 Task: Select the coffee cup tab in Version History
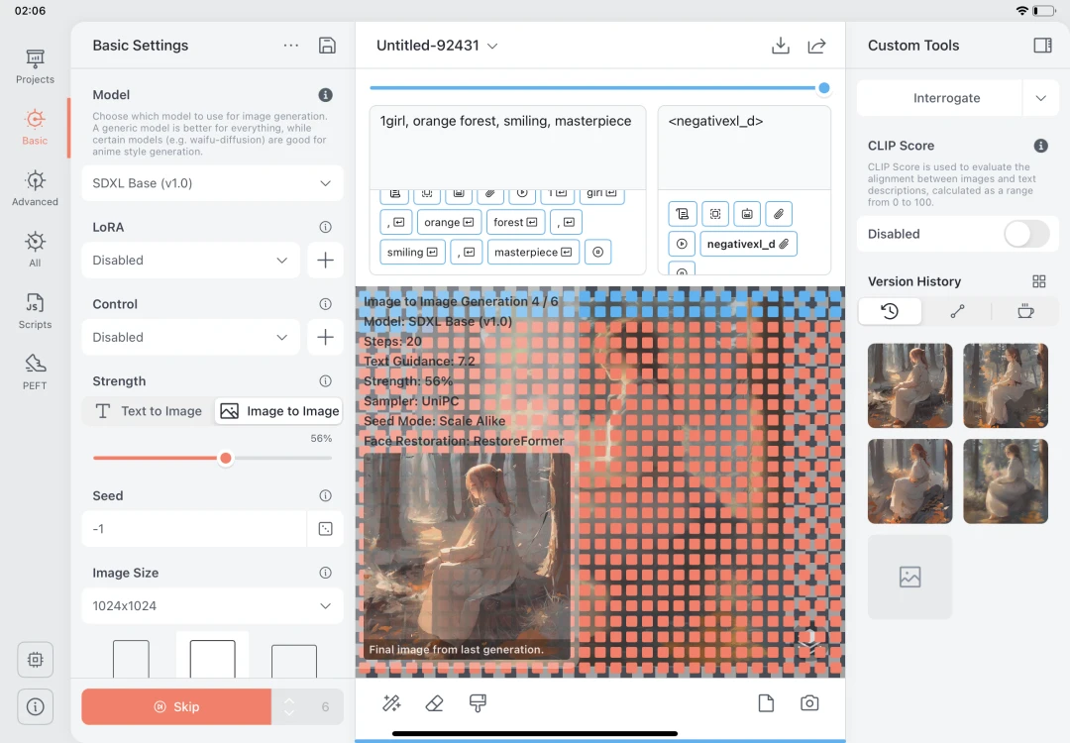click(1025, 311)
